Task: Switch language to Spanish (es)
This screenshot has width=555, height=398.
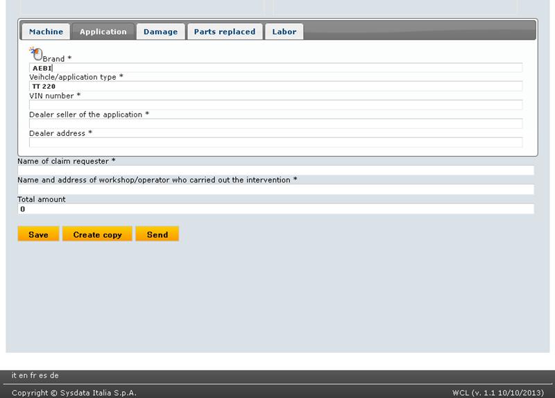Action: pos(43,375)
